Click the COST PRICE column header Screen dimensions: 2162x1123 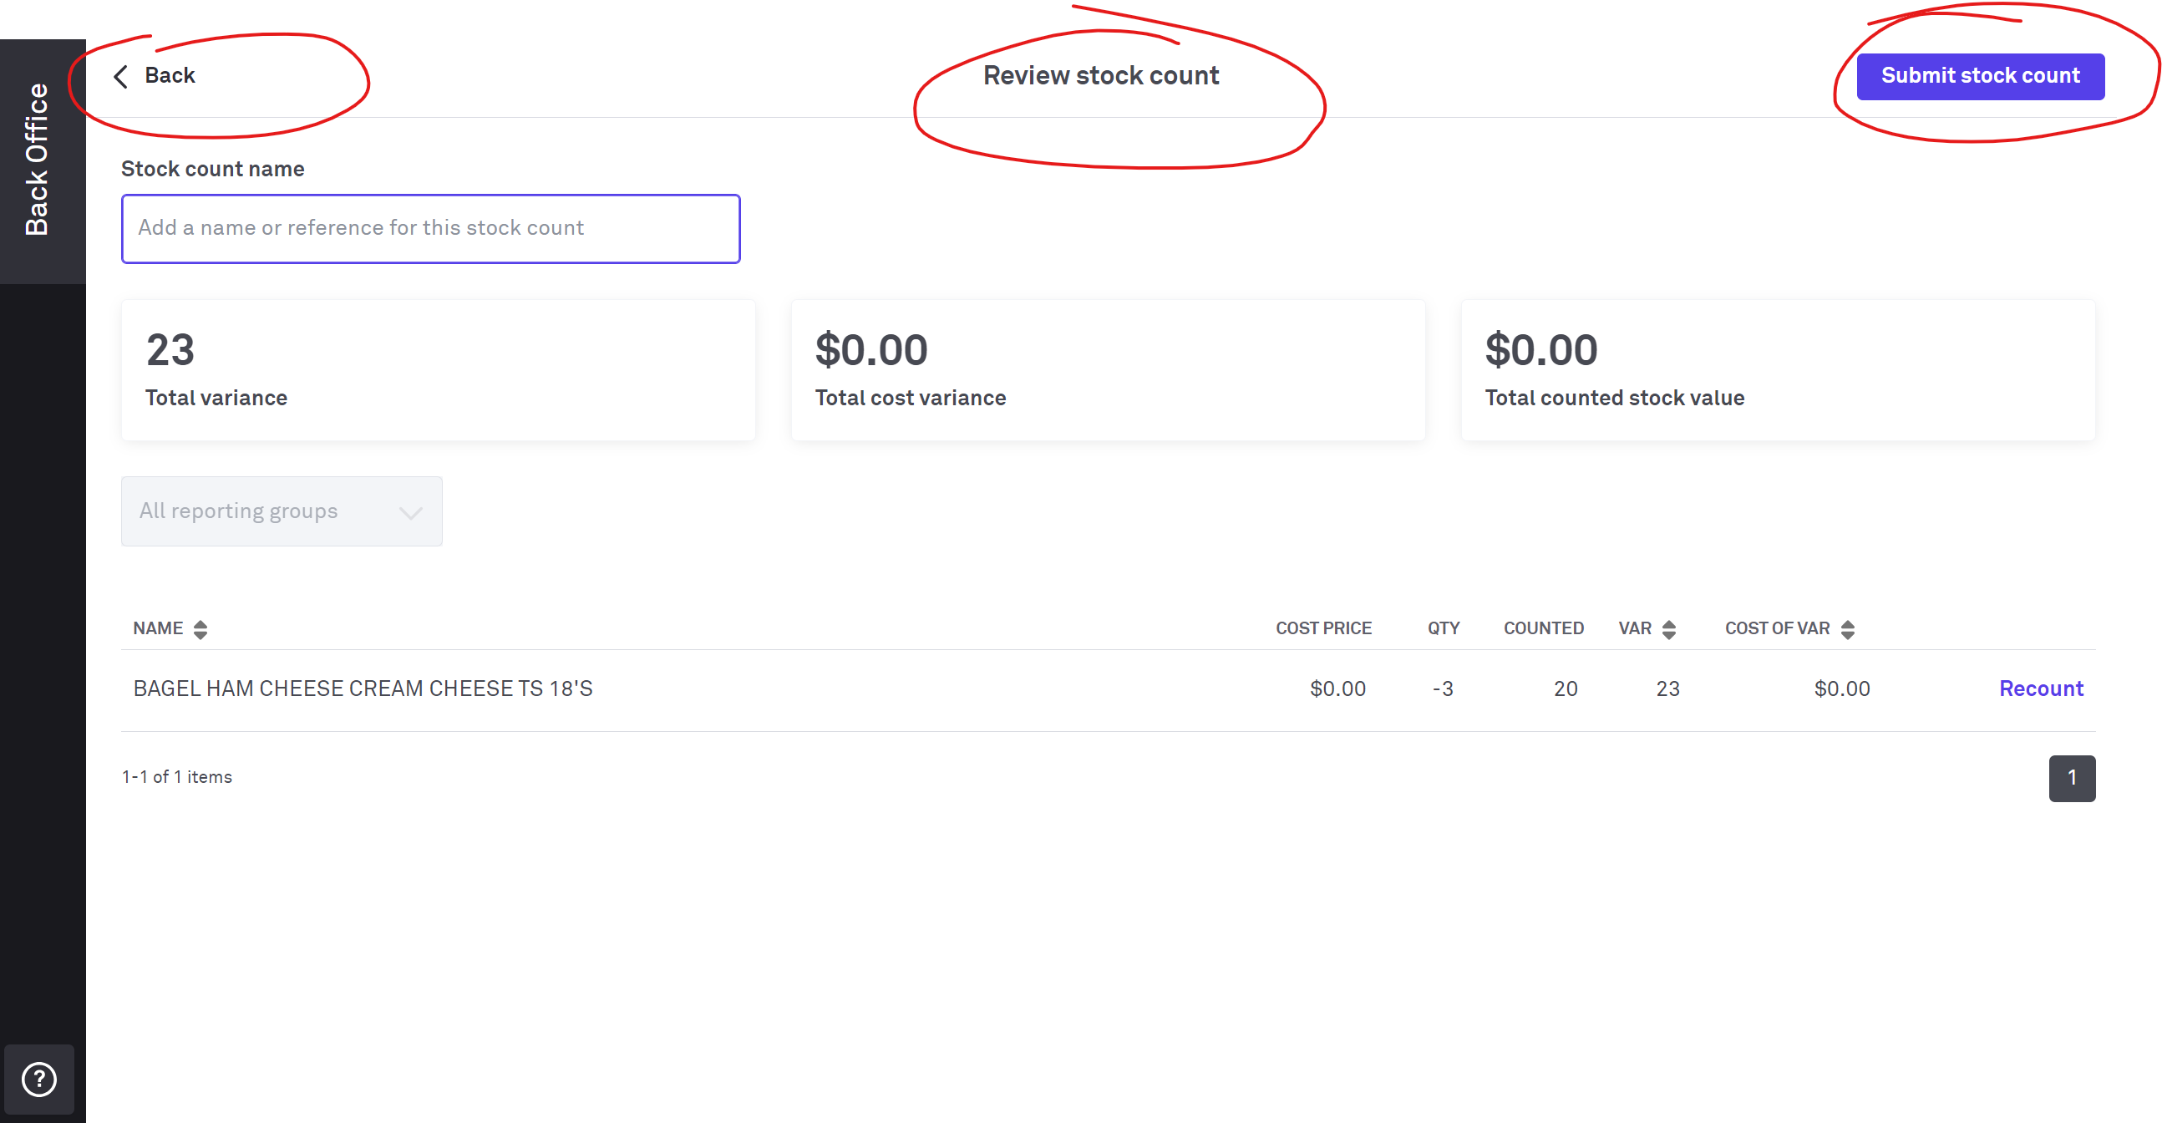pos(1322,628)
